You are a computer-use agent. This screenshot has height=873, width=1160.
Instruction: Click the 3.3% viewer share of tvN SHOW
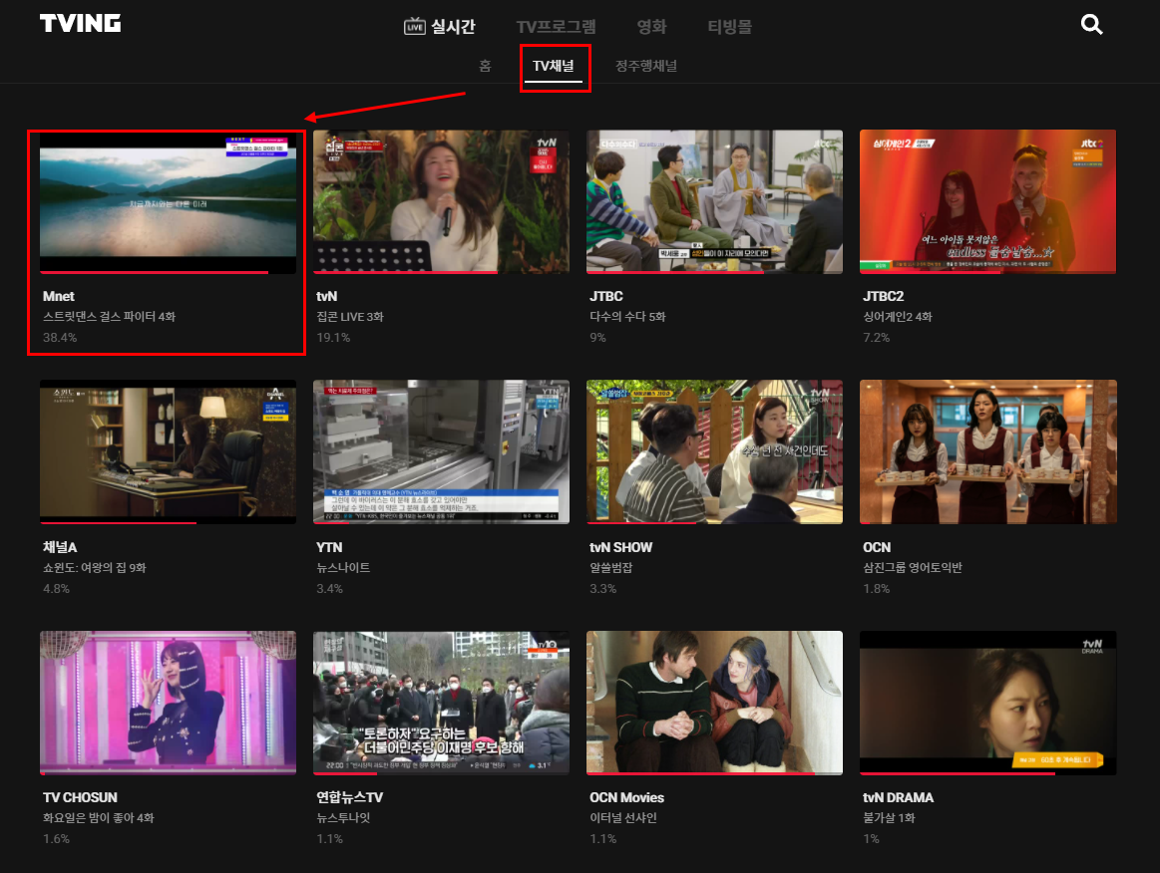[x=602, y=588]
